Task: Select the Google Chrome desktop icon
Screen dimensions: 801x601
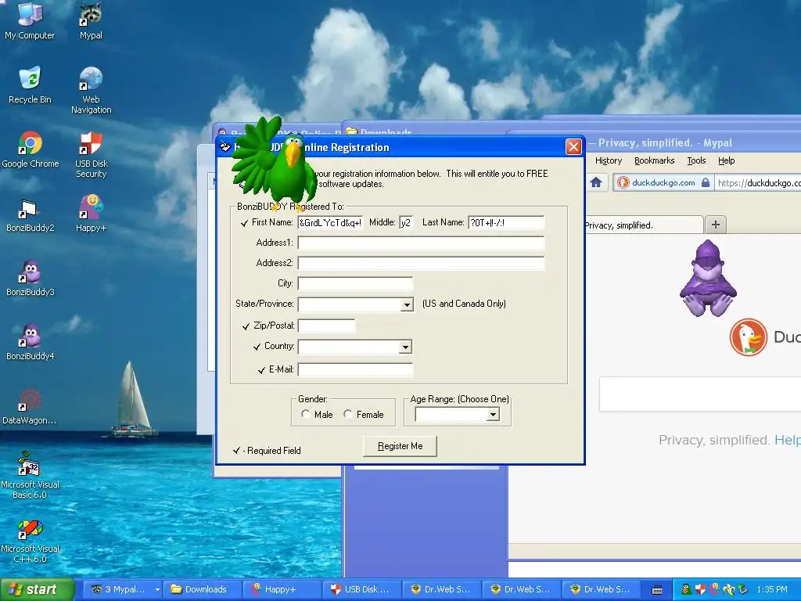Action: [x=31, y=149]
